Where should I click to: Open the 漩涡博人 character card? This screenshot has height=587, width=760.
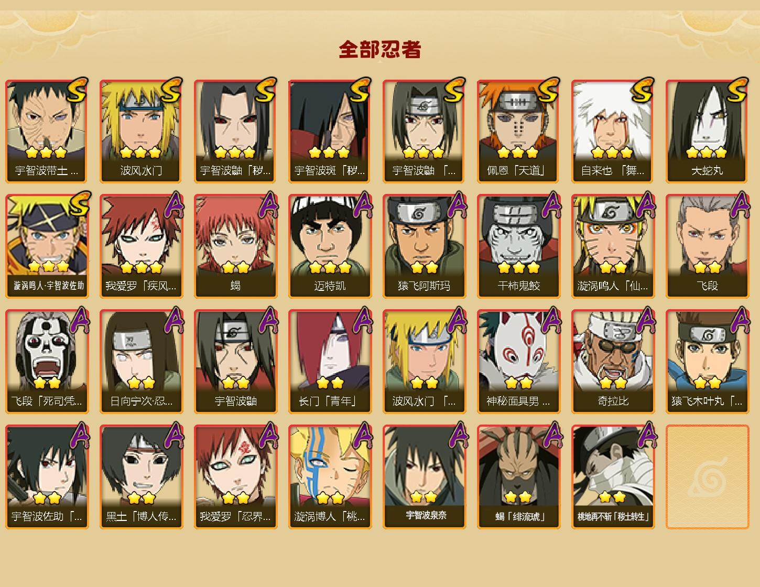pyautogui.click(x=330, y=477)
